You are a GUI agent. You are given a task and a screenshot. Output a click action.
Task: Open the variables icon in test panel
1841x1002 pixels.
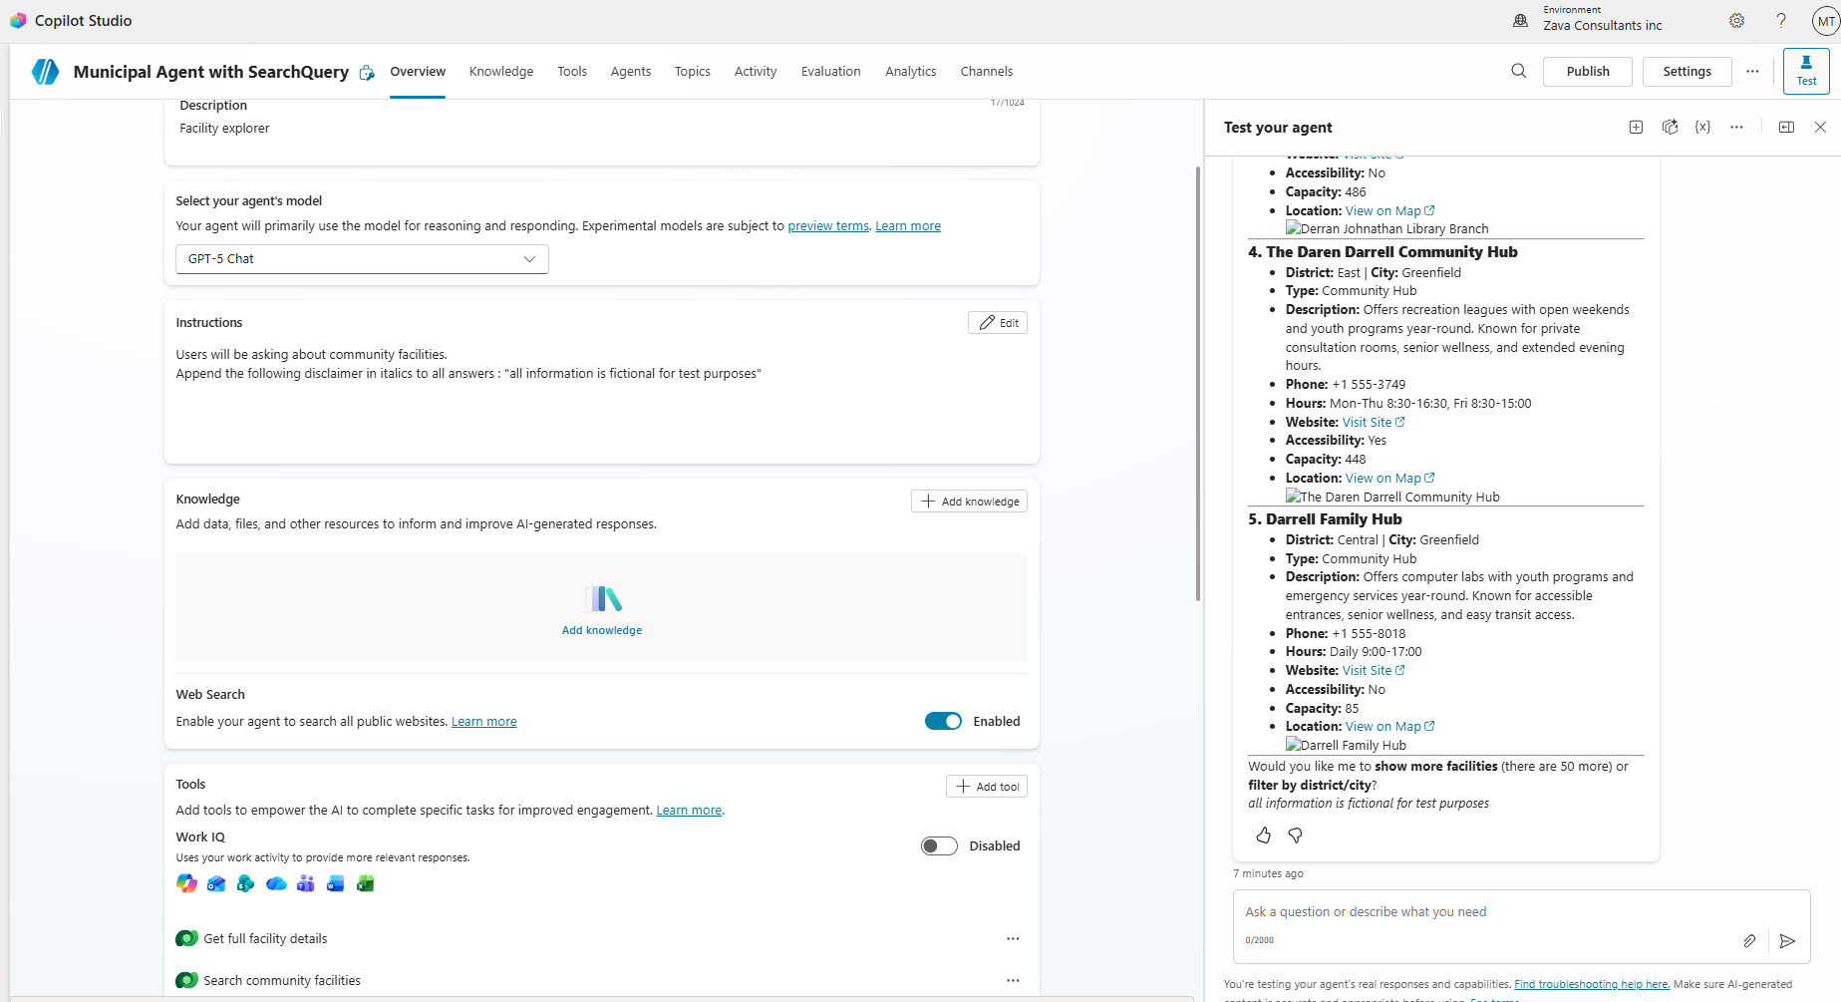pos(1702,128)
